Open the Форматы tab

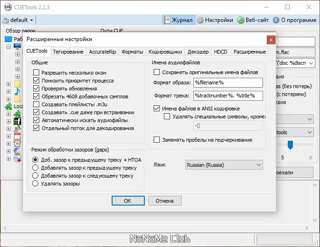(132, 52)
